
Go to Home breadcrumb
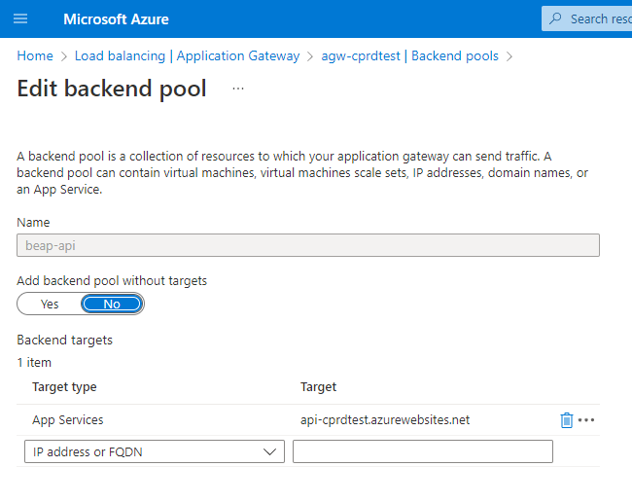tap(35, 56)
